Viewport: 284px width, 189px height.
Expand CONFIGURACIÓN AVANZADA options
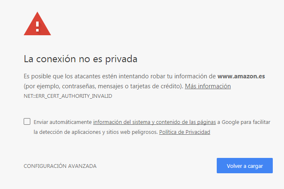60,166
